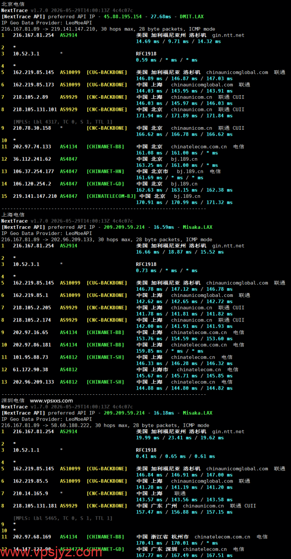Click the 广东 广州 location text

point(164,506)
